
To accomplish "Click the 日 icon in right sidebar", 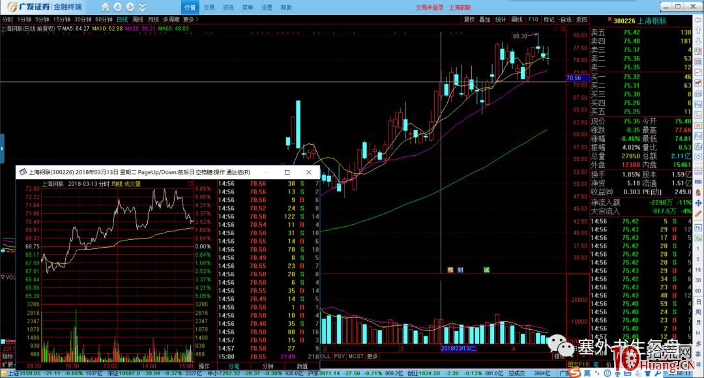I will [x=698, y=302].
